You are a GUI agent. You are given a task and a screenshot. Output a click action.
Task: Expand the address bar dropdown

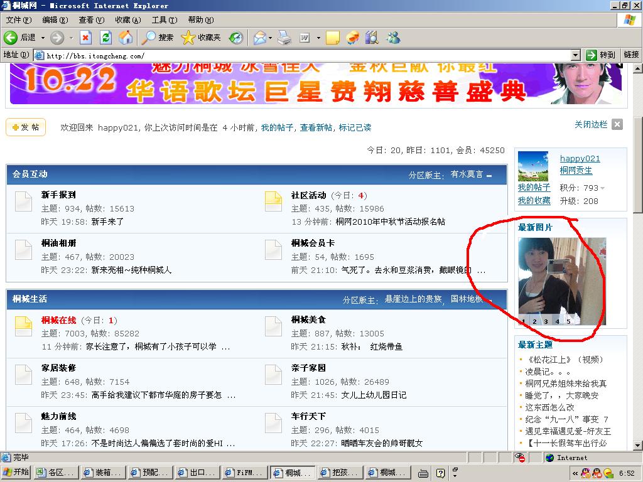coord(575,55)
